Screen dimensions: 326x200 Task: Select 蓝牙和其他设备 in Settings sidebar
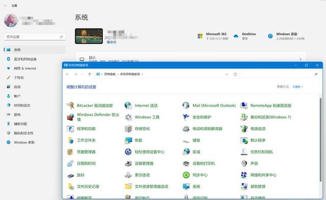click(x=35, y=59)
